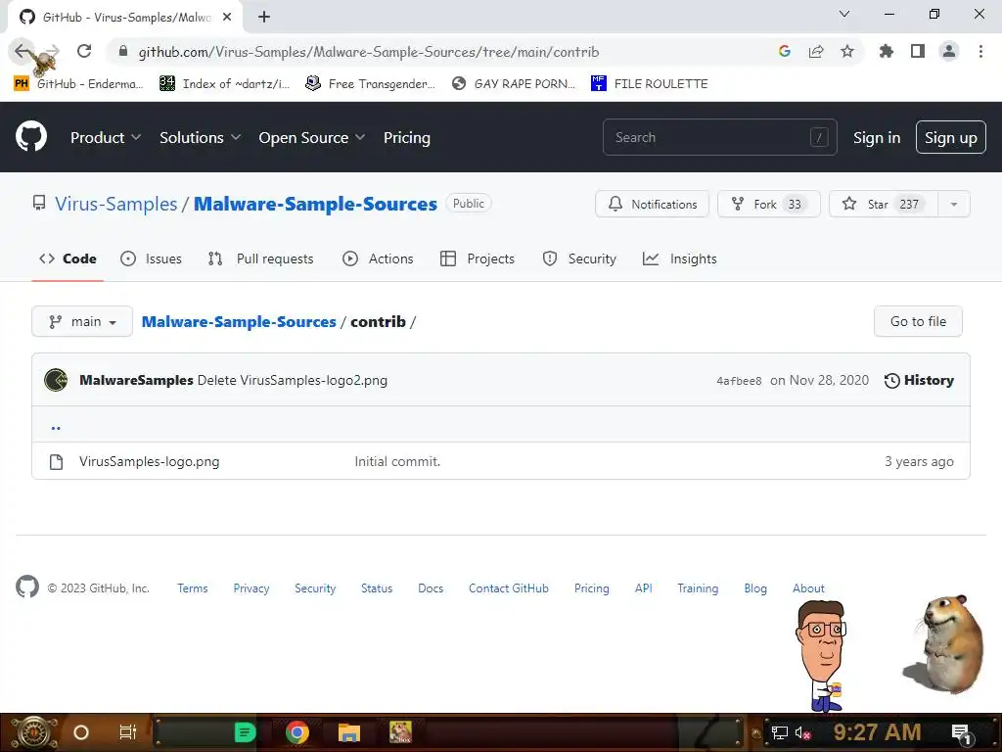1002x752 pixels.
Task: Open the footer Terms link
Action: click(193, 587)
